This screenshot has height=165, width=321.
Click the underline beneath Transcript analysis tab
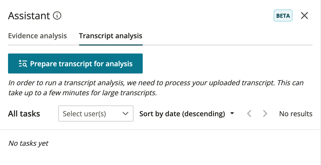pyautogui.click(x=111, y=45)
